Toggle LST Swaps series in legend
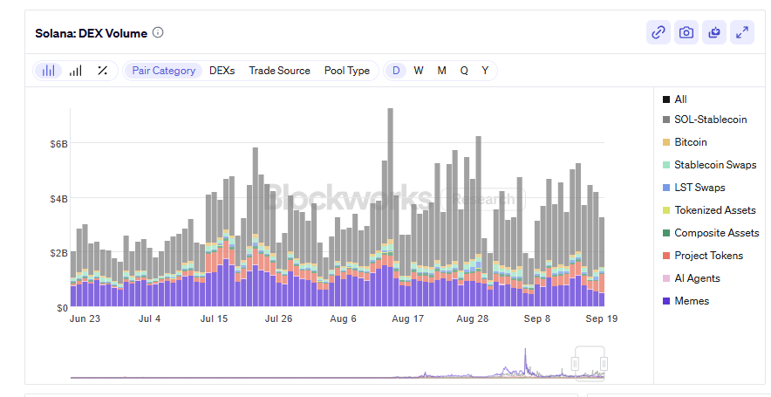 point(693,188)
